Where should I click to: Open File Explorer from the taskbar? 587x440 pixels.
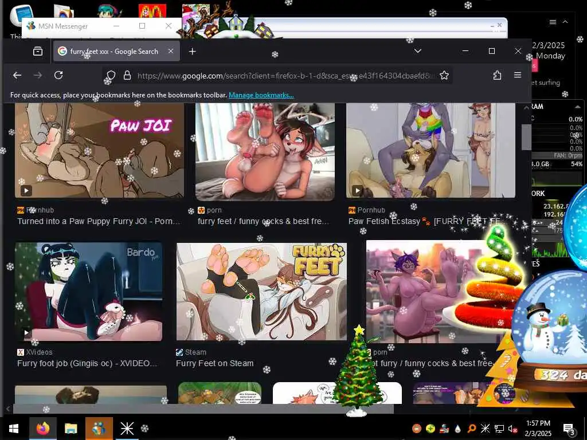71,429
